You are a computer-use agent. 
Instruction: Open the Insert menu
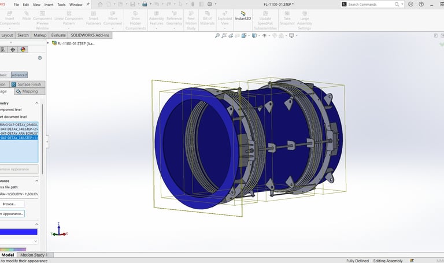click(49, 5)
